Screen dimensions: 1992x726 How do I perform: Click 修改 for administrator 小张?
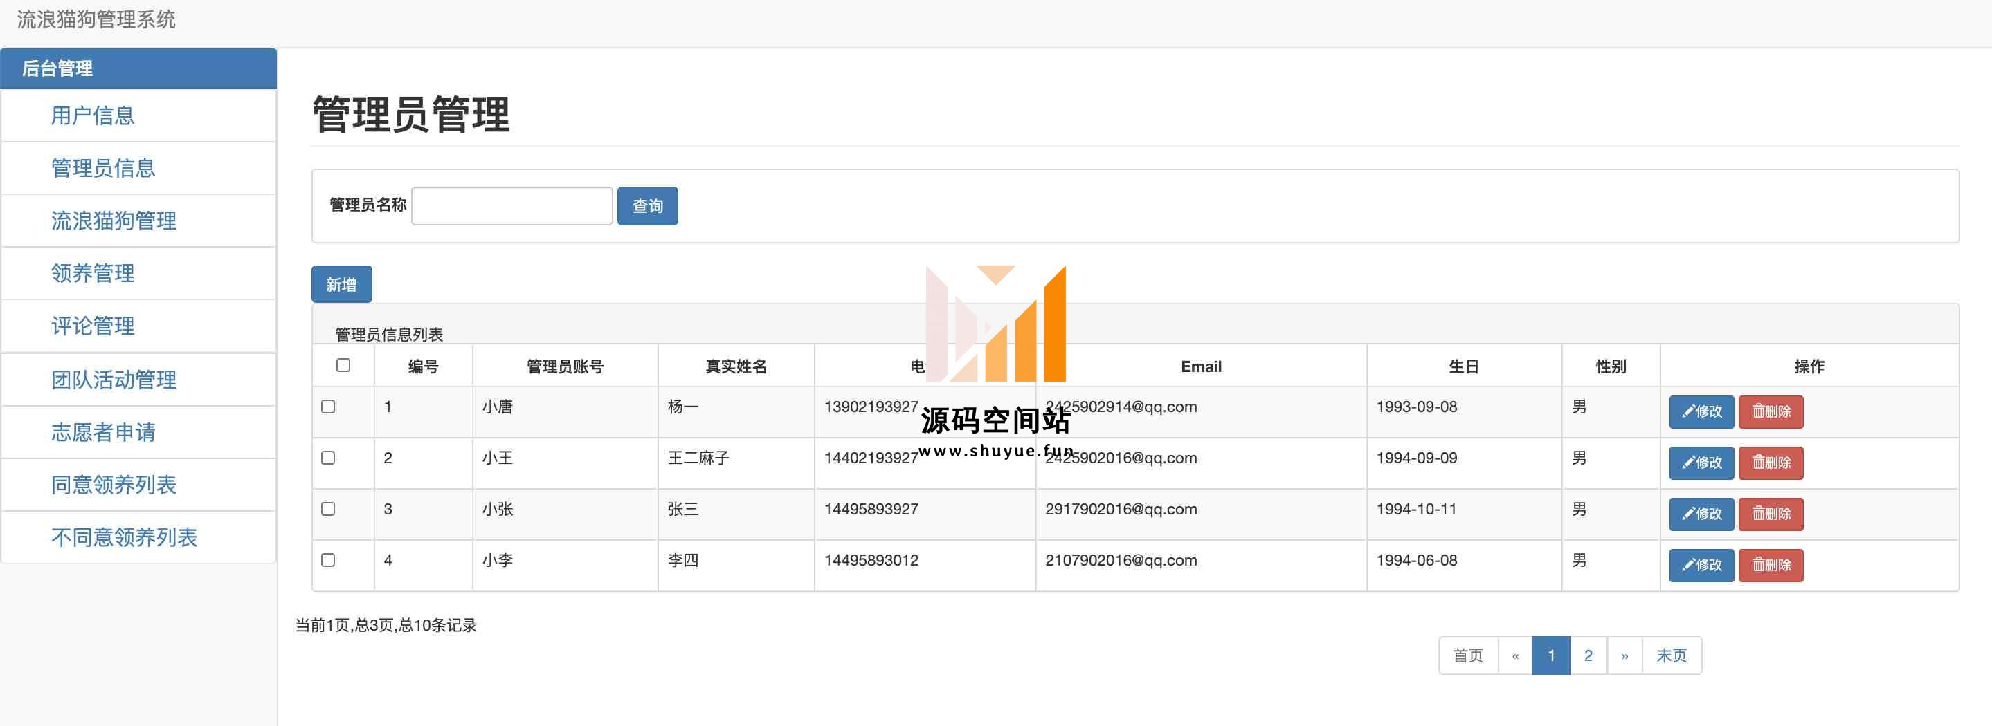(x=1701, y=514)
